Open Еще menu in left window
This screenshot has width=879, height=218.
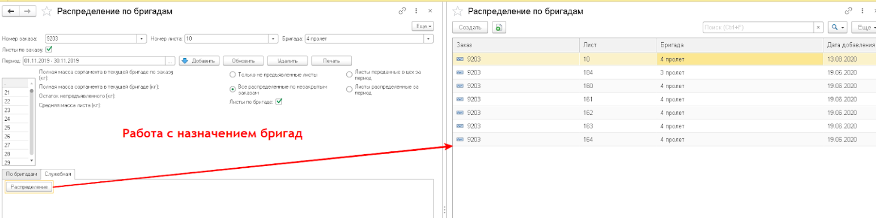(x=423, y=26)
